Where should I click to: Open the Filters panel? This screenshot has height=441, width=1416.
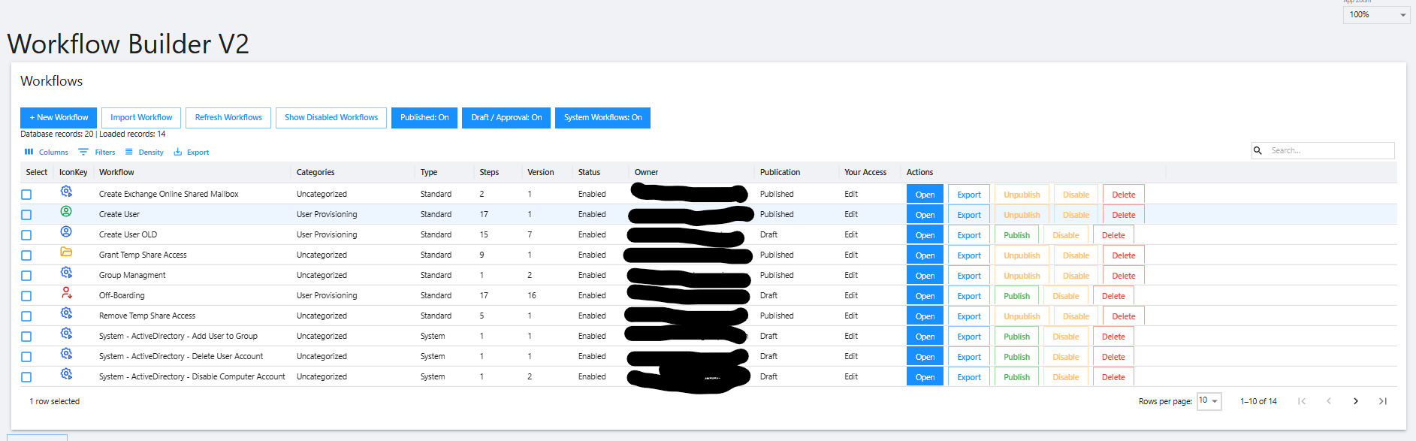point(97,152)
